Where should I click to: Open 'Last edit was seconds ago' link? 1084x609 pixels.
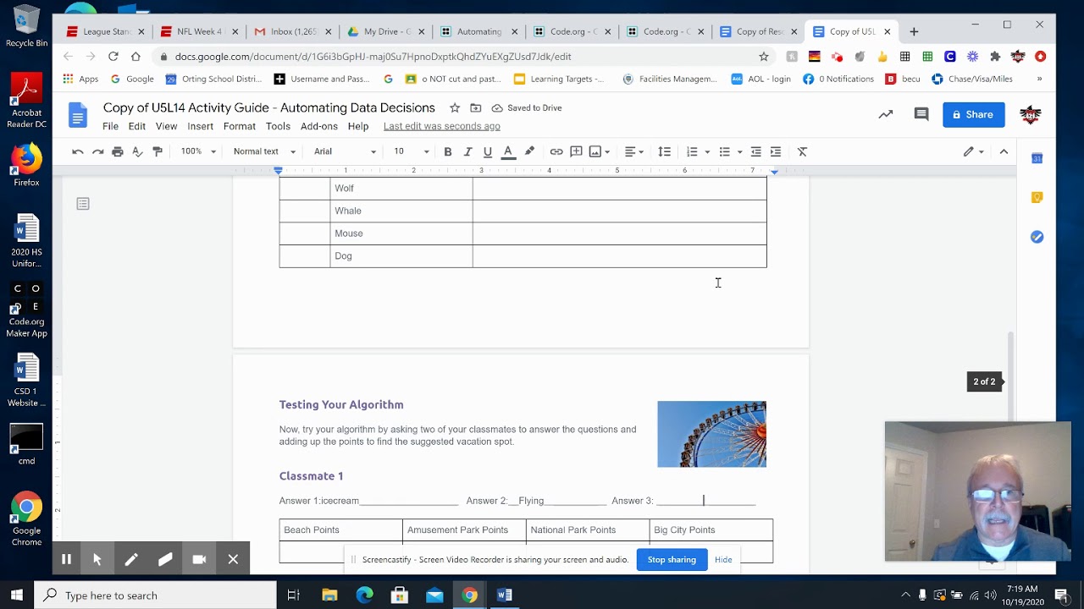pyautogui.click(x=442, y=126)
